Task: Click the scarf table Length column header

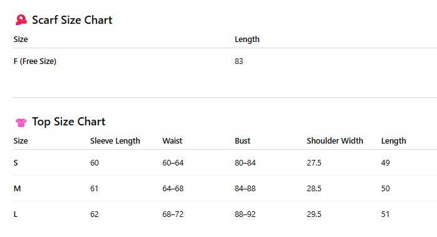Action: [247, 39]
